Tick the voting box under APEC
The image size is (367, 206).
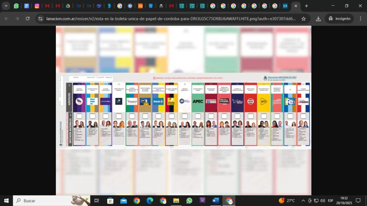(x=198, y=116)
